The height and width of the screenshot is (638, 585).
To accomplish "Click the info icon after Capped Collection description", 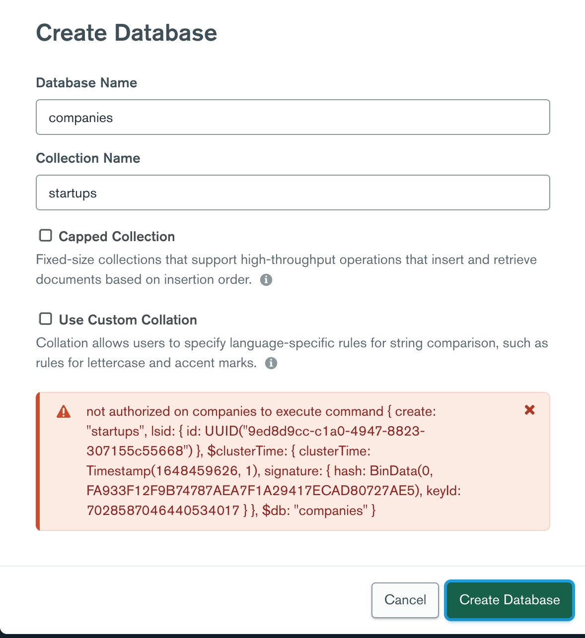I will pyautogui.click(x=266, y=280).
